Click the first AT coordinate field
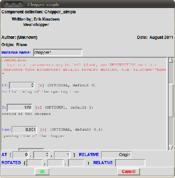 21,155
